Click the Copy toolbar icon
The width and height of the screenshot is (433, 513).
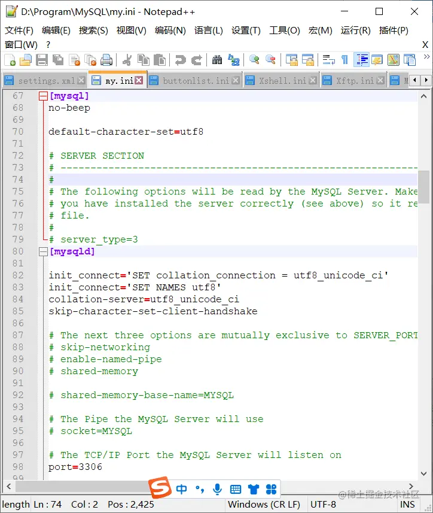click(144, 60)
